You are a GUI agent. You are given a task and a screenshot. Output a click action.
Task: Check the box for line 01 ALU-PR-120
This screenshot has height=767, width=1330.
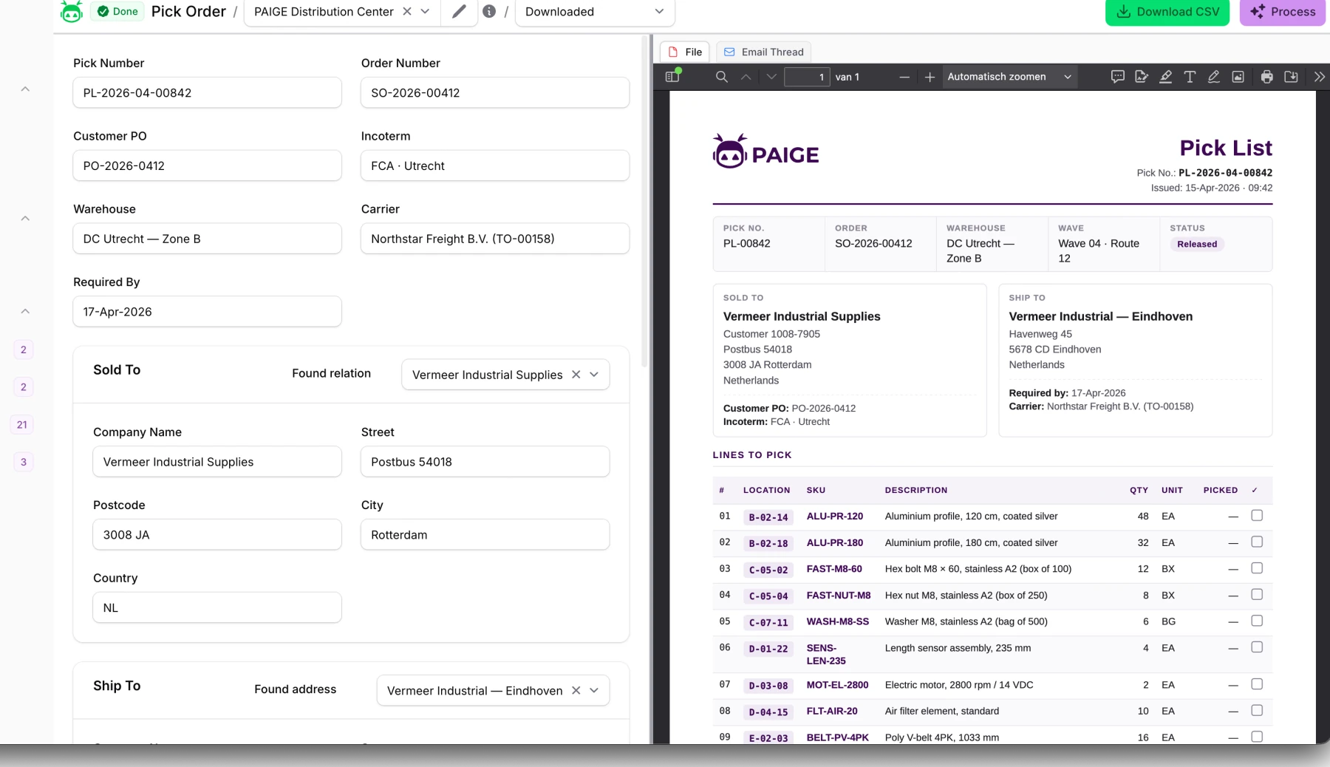pos(1256,516)
